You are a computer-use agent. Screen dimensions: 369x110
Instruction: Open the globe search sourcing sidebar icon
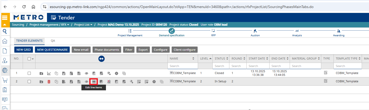5,70
